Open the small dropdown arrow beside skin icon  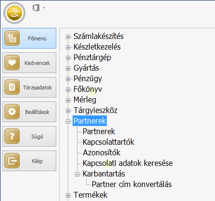(x=44, y=8)
